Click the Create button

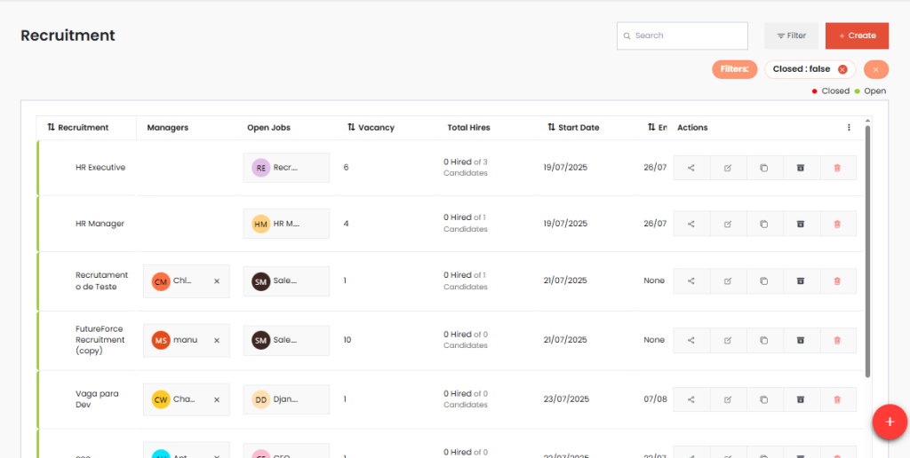point(857,36)
